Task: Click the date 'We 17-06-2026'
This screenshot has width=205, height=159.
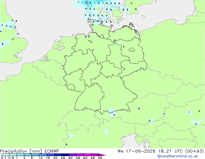Action: pyautogui.click(x=136, y=151)
